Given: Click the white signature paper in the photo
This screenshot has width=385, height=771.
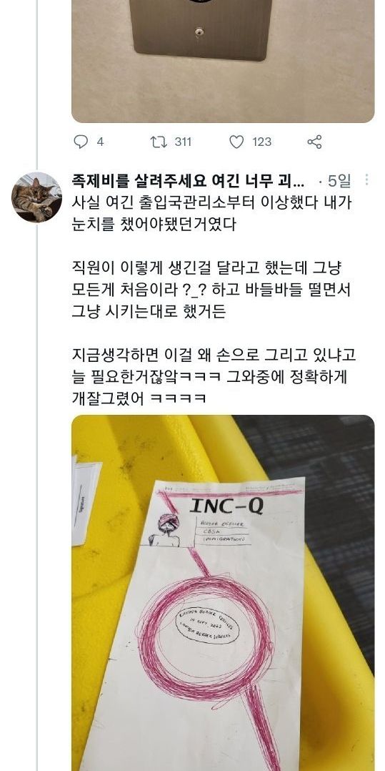Looking at the screenshot, I should click(86, 501).
